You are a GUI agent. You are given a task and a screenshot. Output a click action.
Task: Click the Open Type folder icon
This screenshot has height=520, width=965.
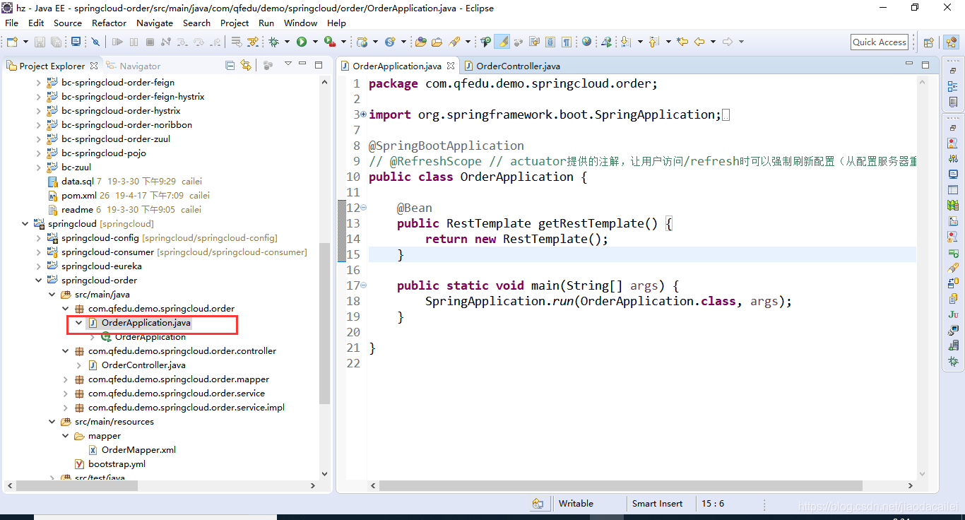coord(420,42)
